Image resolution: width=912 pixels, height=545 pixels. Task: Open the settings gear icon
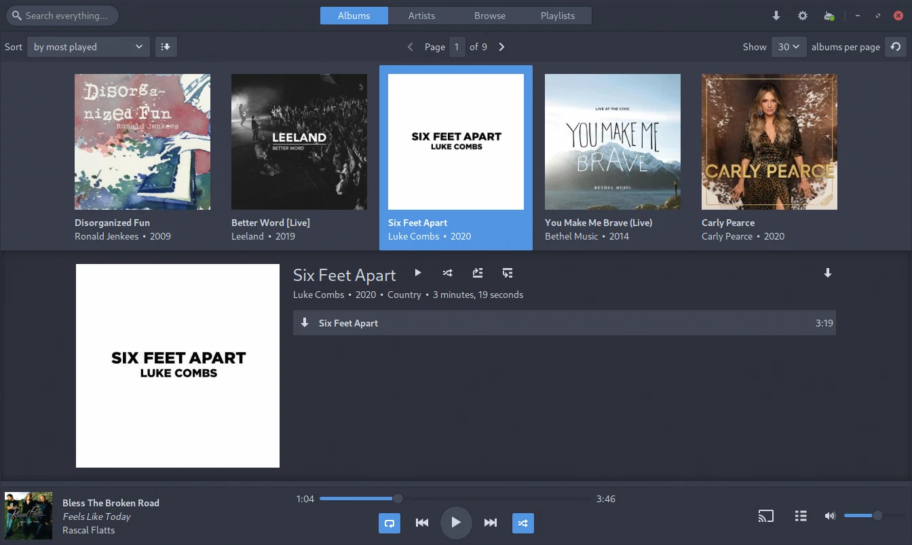tap(803, 16)
